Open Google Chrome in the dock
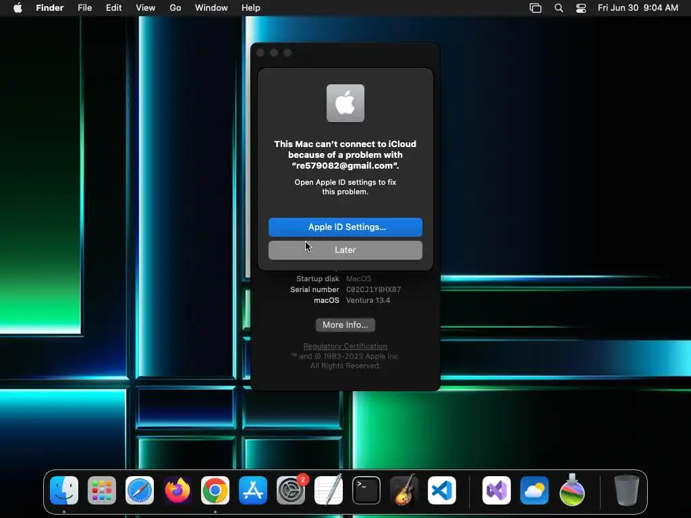The width and height of the screenshot is (691, 518). tap(215, 490)
